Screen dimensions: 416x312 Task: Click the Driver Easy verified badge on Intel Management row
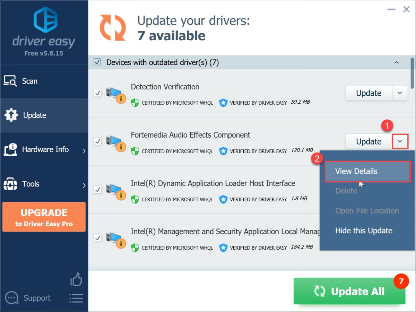coord(223,248)
